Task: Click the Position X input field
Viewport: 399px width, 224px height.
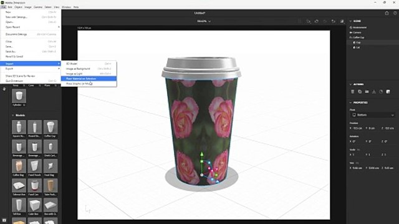Action: click(x=357, y=128)
